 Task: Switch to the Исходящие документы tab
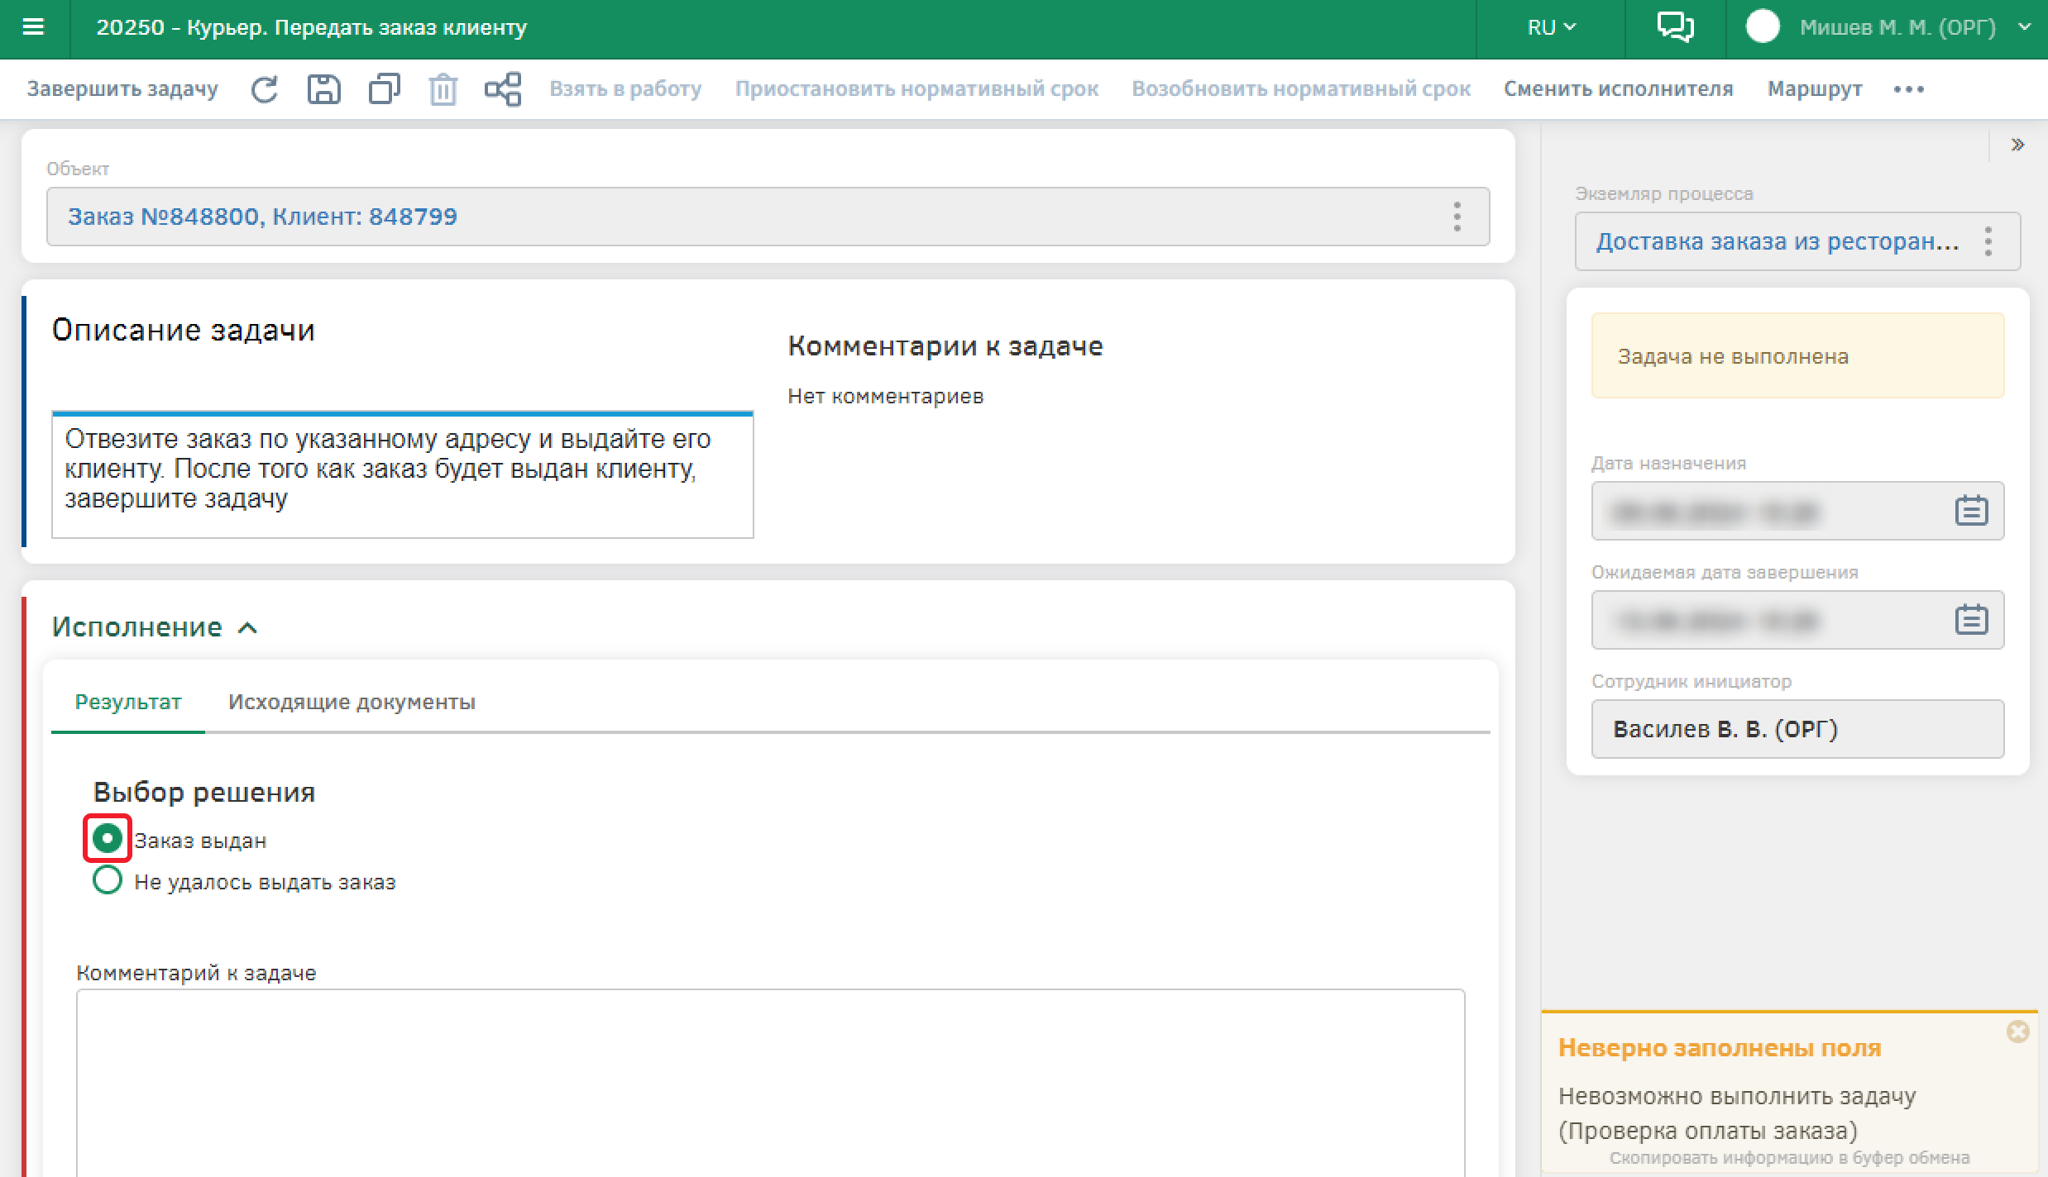click(x=352, y=702)
